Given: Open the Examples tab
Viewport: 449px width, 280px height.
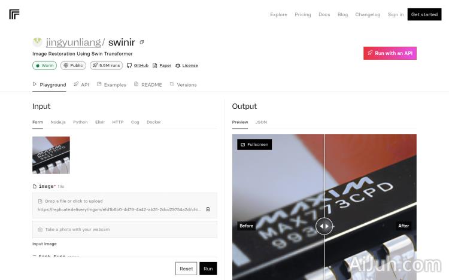Looking at the screenshot, I should [111, 85].
